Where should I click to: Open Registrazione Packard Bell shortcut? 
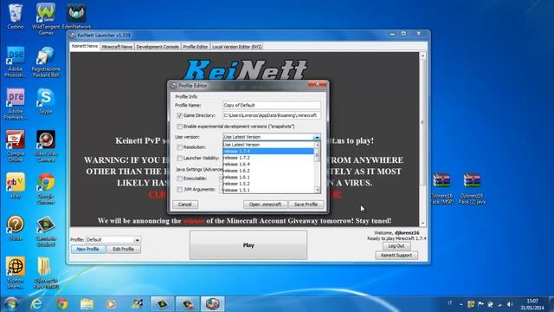46,61
